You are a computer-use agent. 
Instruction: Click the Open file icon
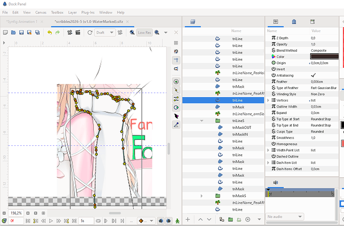[13, 32]
